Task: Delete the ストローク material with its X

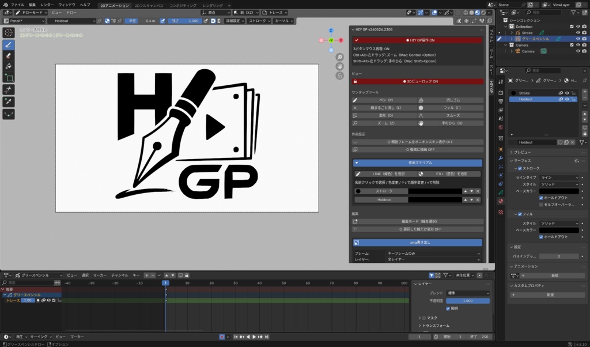Action: click(478, 191)
